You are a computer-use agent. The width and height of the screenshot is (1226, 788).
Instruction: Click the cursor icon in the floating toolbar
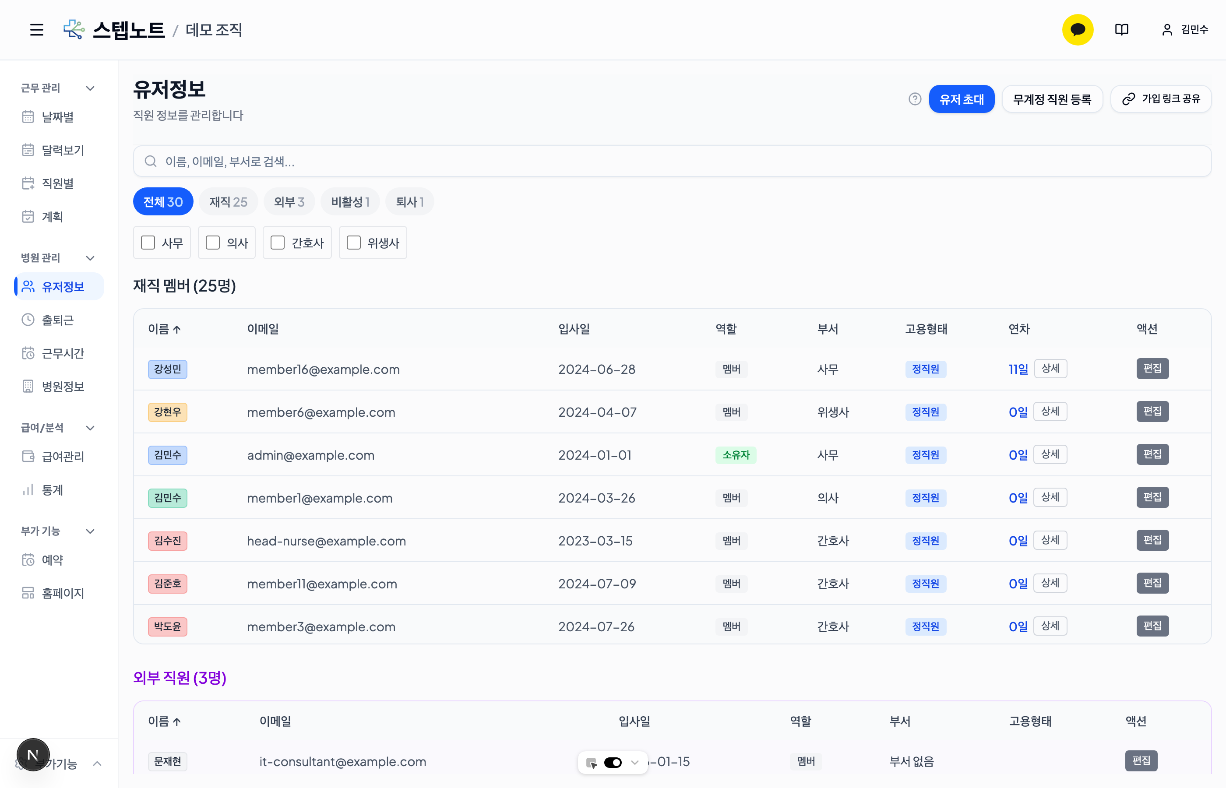coord(592,763)
